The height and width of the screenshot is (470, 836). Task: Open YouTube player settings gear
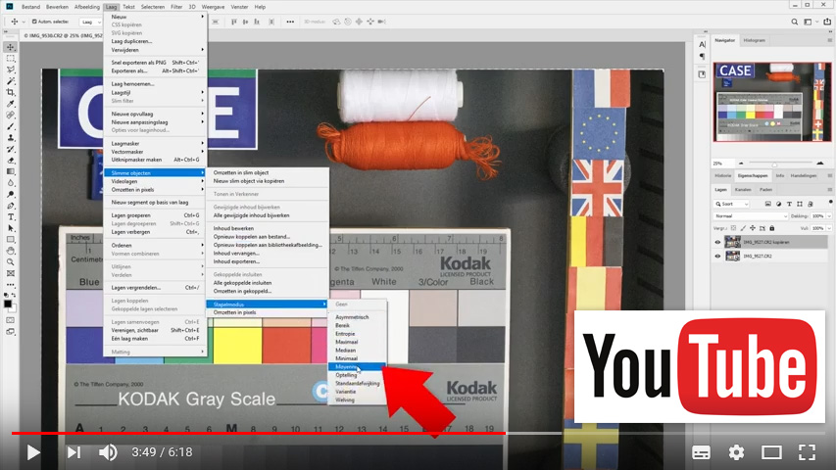pos(736,452)
